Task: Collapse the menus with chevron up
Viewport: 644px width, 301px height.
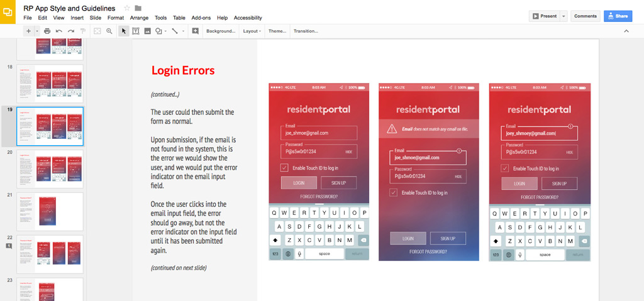Action: click(626, 31)
